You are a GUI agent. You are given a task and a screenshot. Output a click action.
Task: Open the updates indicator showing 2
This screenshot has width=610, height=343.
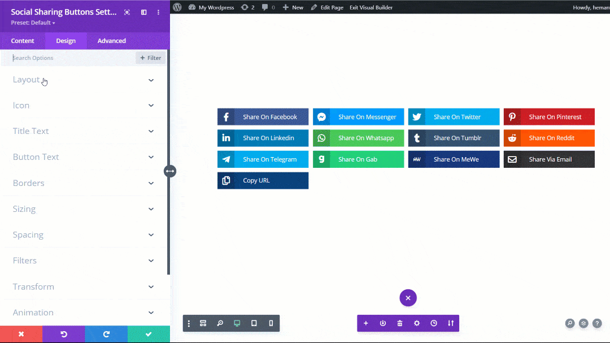[x=248, y=7]
